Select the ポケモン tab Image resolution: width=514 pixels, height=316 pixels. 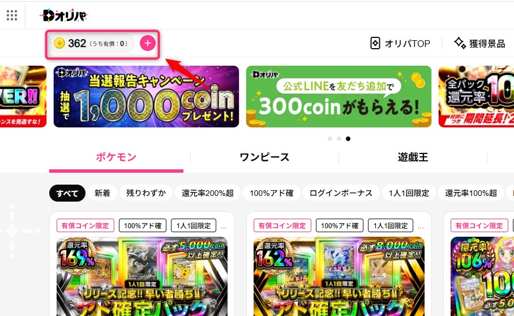tap(116, 157)
